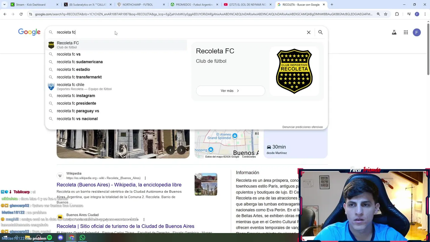Open the Google apps grid

tap(406, 32)
